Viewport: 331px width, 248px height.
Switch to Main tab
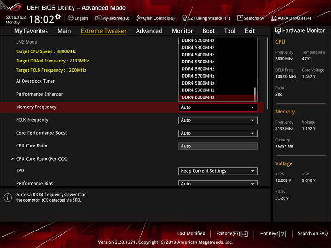pyautogui.click(x=64, y=31)
